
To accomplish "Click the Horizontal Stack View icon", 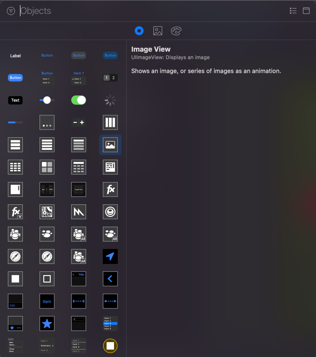I will coord(110,122).
